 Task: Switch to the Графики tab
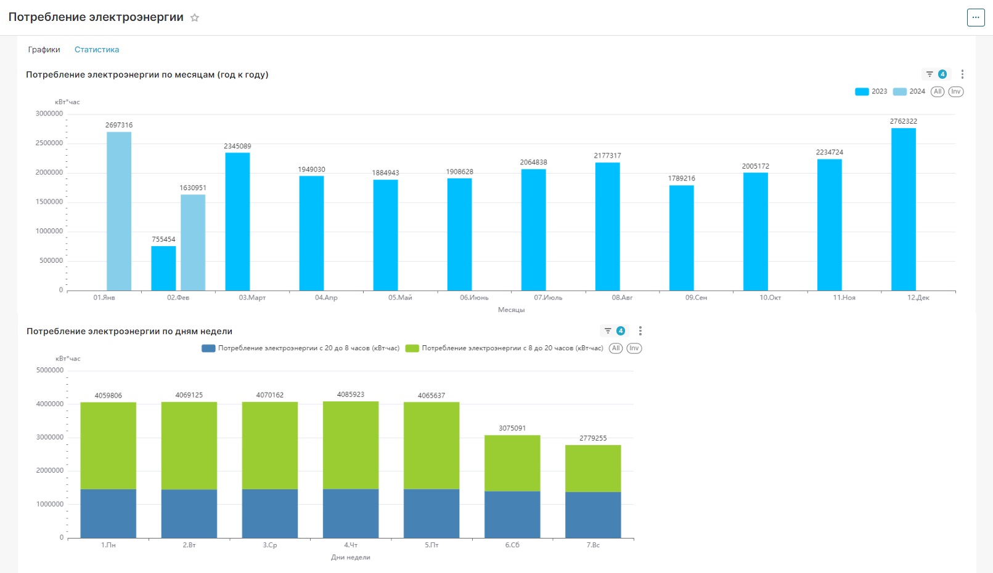tap(44, 50)
